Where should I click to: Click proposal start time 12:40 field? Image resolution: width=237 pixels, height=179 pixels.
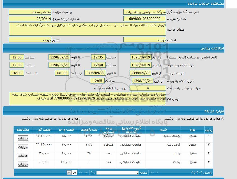(x=98, y=65)
